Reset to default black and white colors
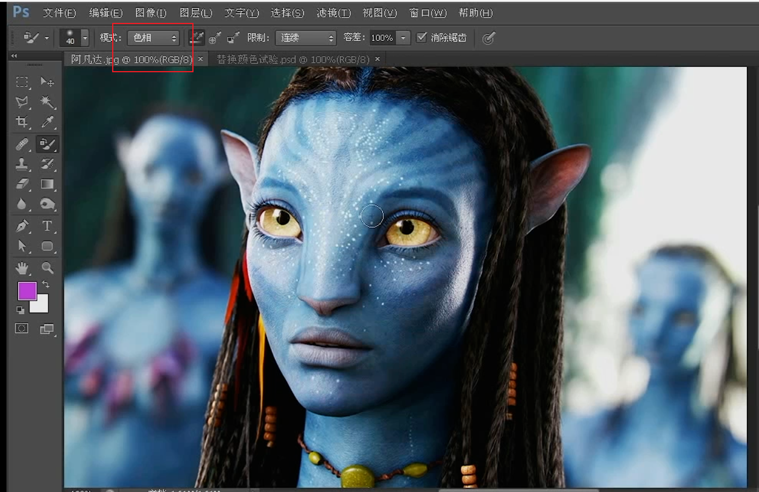 pyautogui.click(x=20, y=310)
